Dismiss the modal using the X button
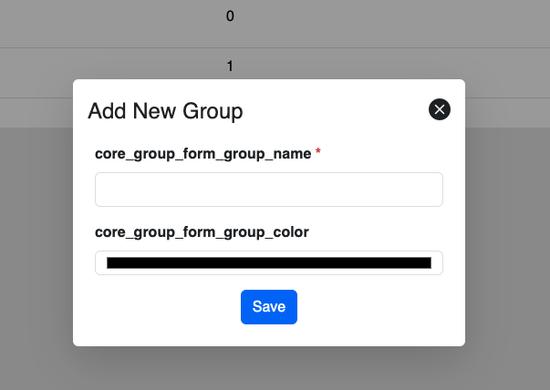Image resolution: width=550 pixels, height=390 pixels. click(x=440, y=110)
